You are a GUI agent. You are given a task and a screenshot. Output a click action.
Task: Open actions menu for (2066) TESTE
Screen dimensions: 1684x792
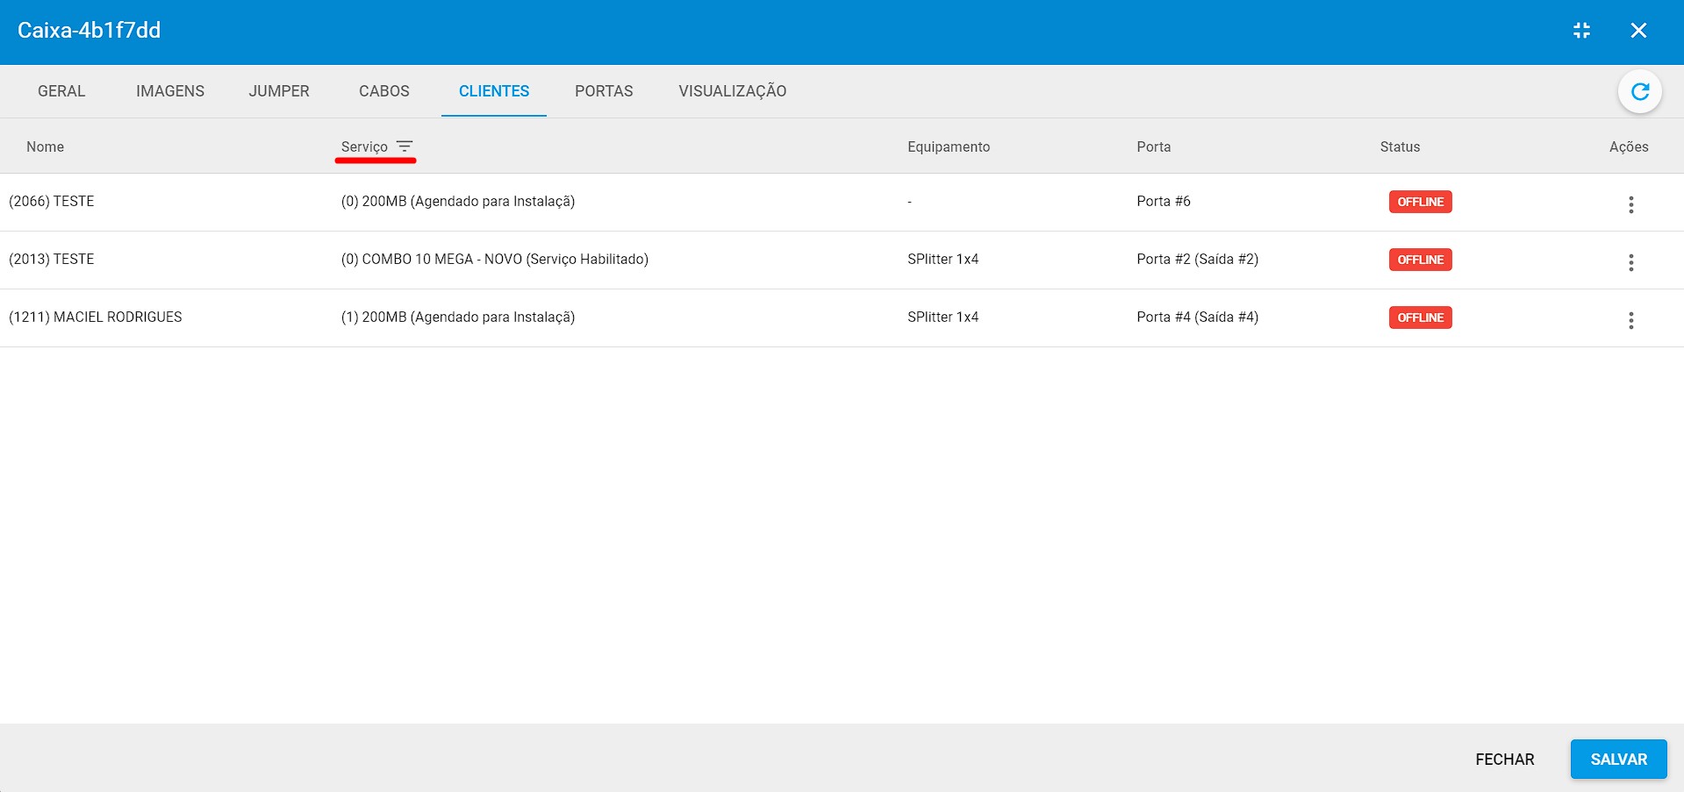[x=1630, y=204]
